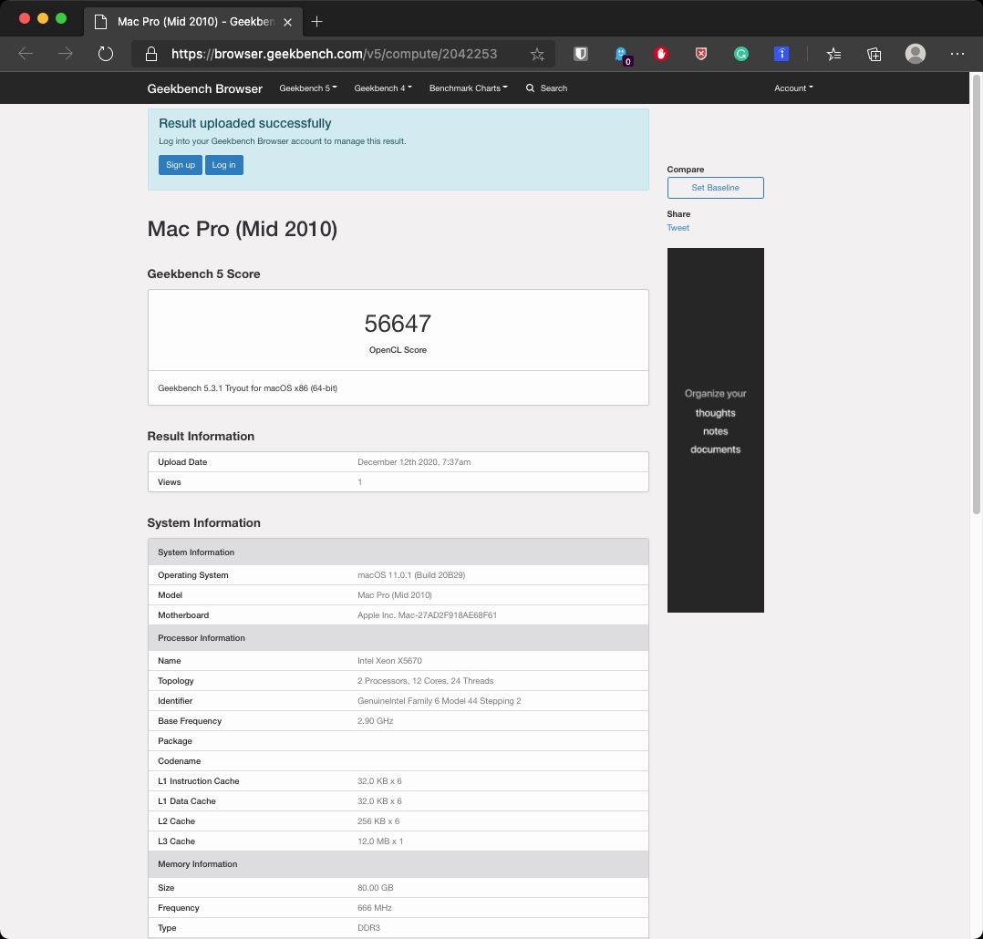Open the Account dropdown
The image size is (983, 939).
pyautogui.click(x=793, y=88)
